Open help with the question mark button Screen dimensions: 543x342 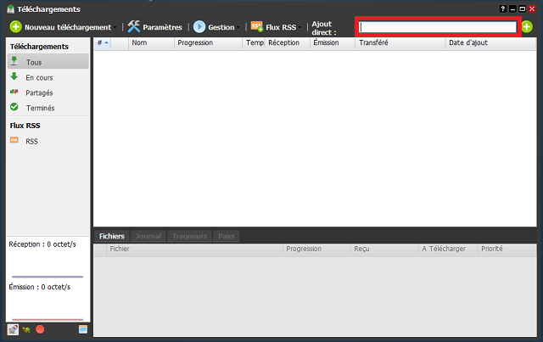pos(503,9)
